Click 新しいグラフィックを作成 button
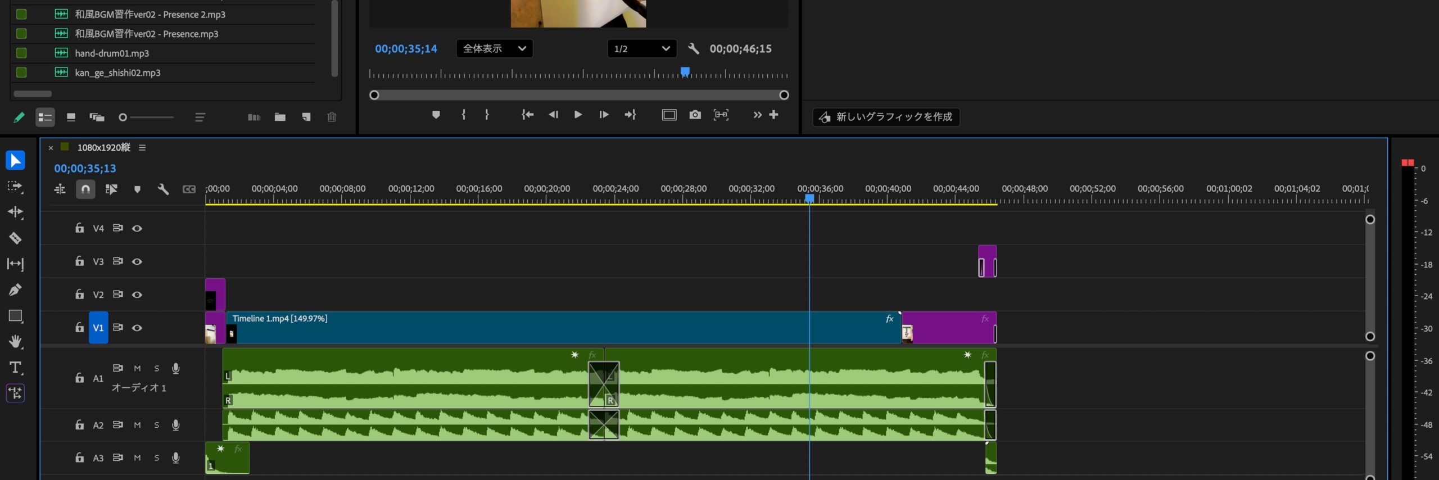This screenshot has height=480, width=1439. pyautogui.click(x=886, y=117)
